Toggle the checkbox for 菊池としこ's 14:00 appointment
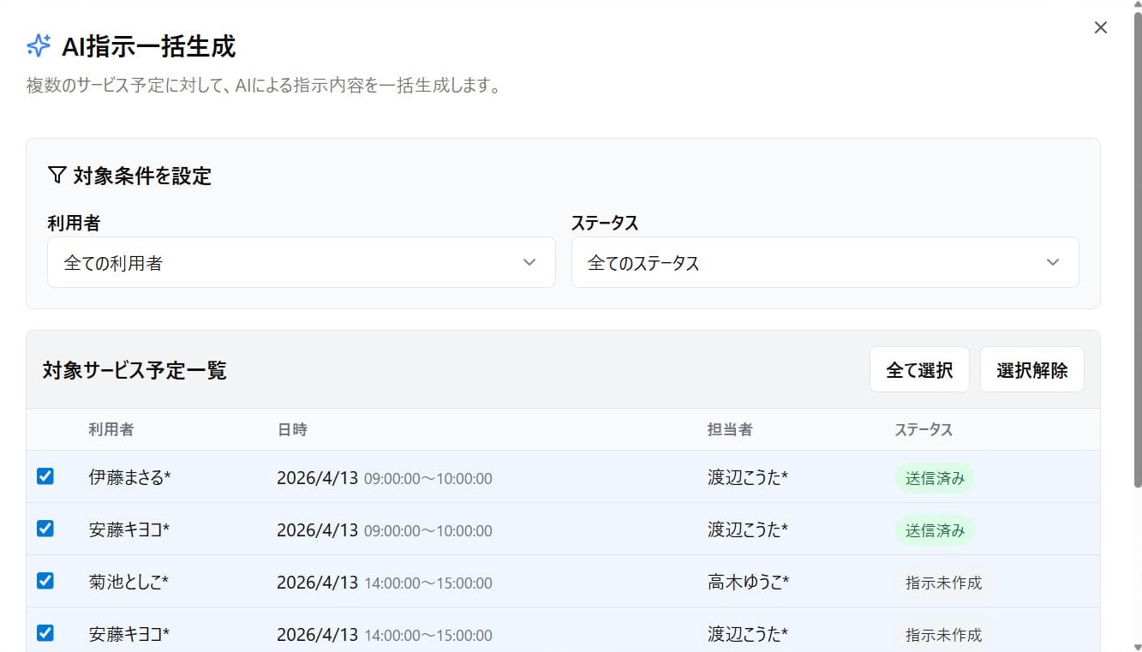Viewport: 1142px width, 652px height. click(x=45, y=582)
